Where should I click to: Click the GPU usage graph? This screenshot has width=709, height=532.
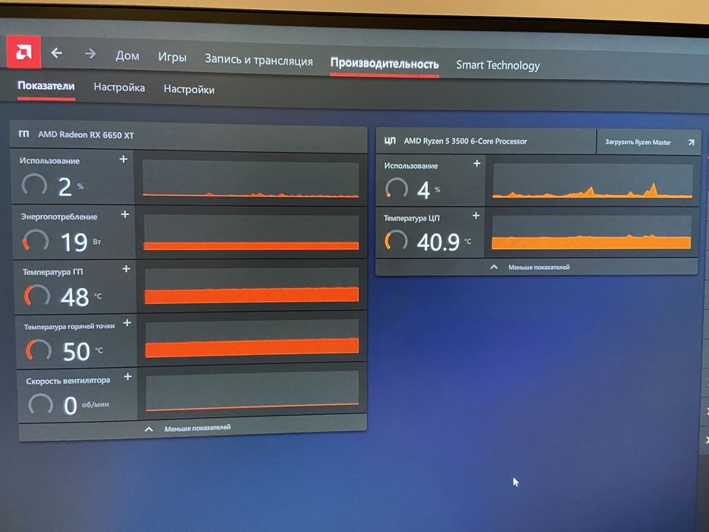point(251,179)
